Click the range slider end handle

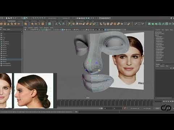coord(102,108)
